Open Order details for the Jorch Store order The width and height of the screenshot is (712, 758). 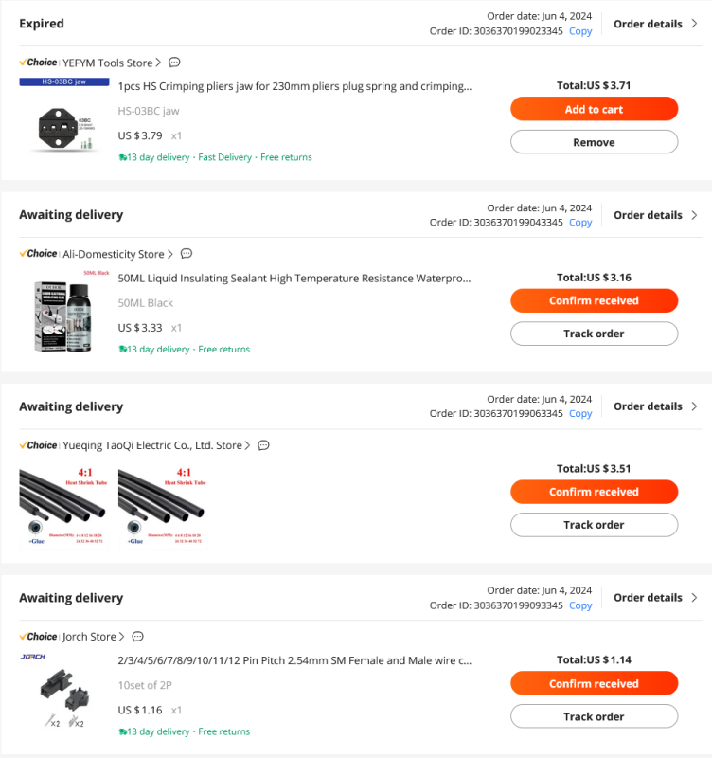point(655,598)
